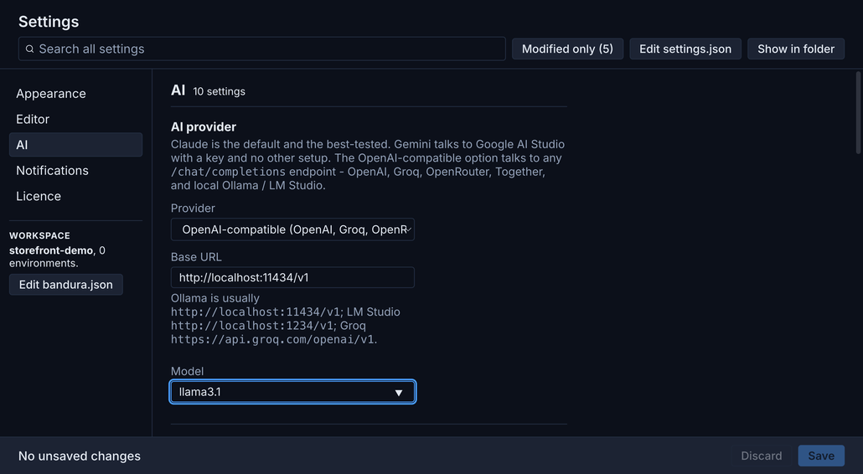Click the '10 settings' count text
The height and width of the screenshot is (474, 863).
(x=219, y=92)
